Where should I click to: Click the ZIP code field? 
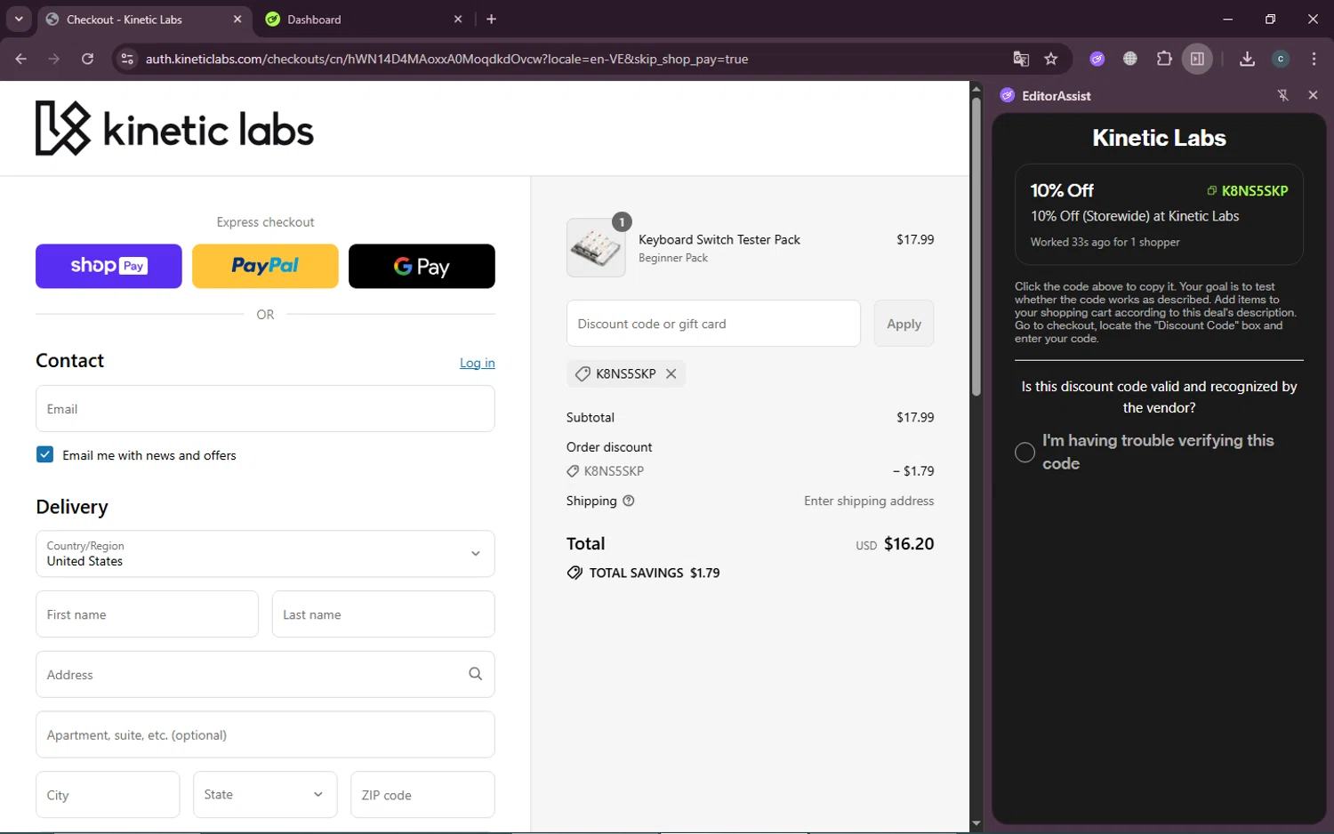422,795
